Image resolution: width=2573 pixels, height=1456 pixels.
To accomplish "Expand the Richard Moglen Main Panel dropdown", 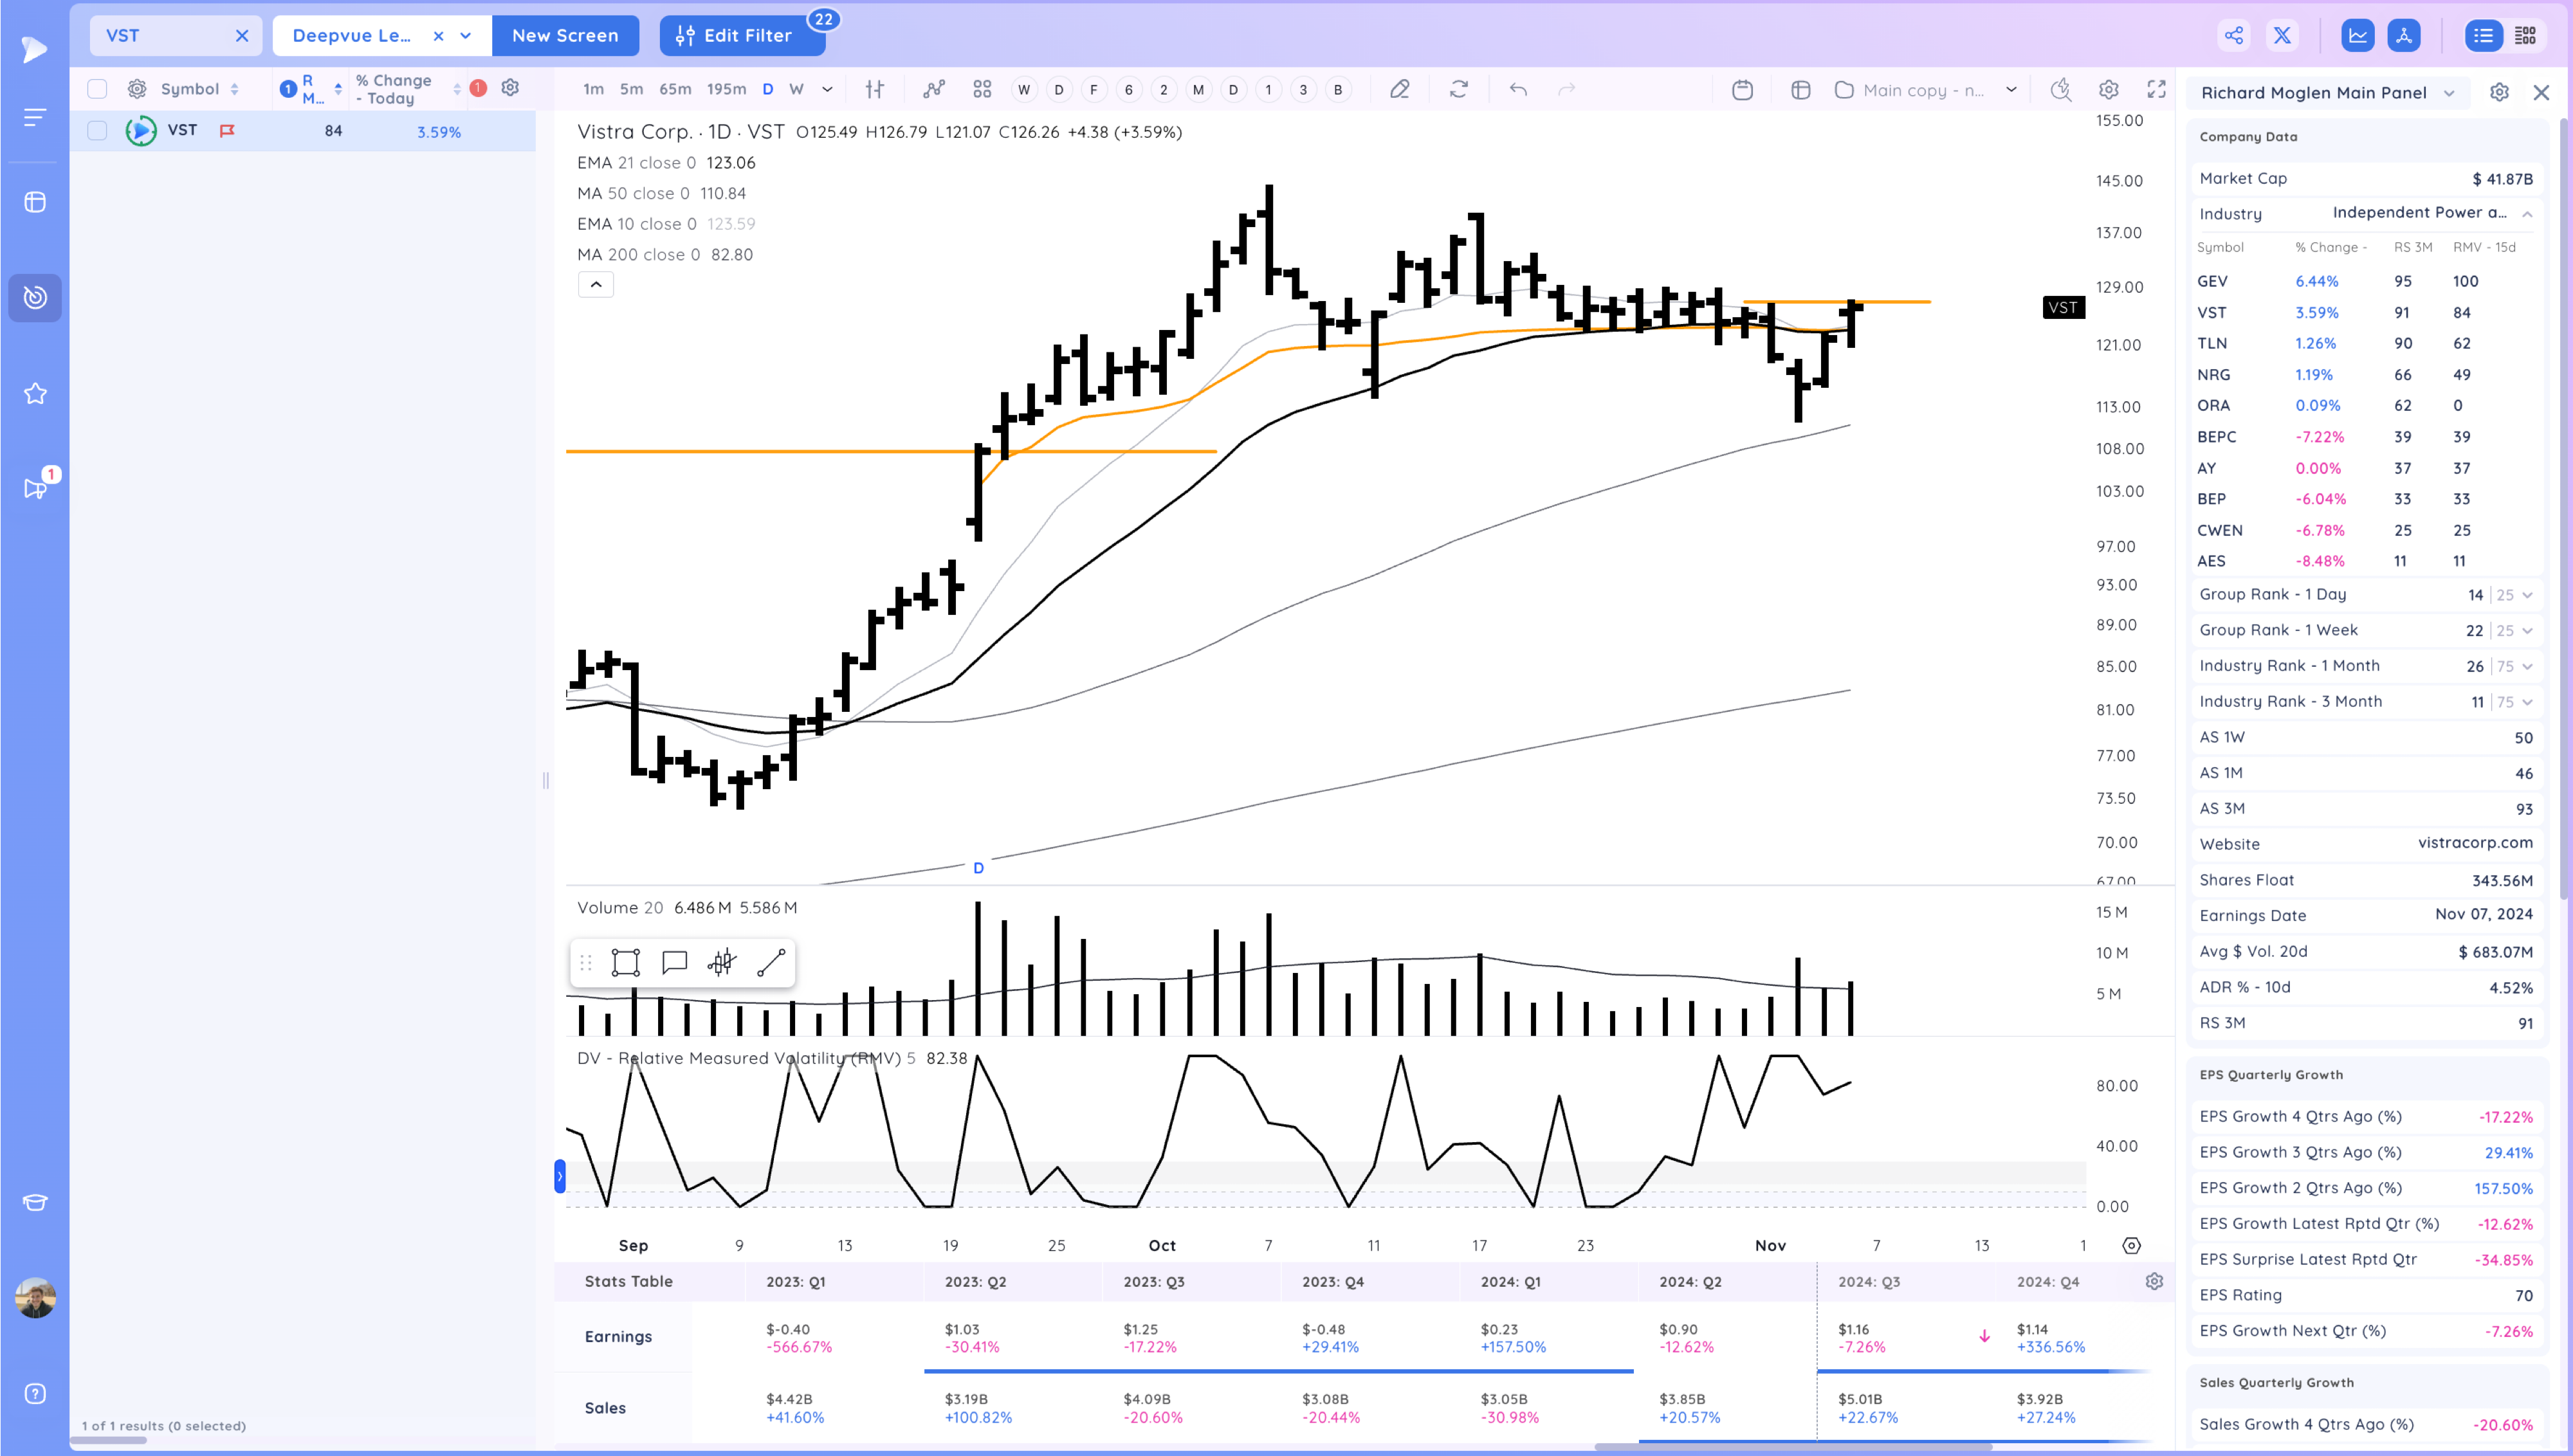I will pyautogui.click(x=2449, y=93).
